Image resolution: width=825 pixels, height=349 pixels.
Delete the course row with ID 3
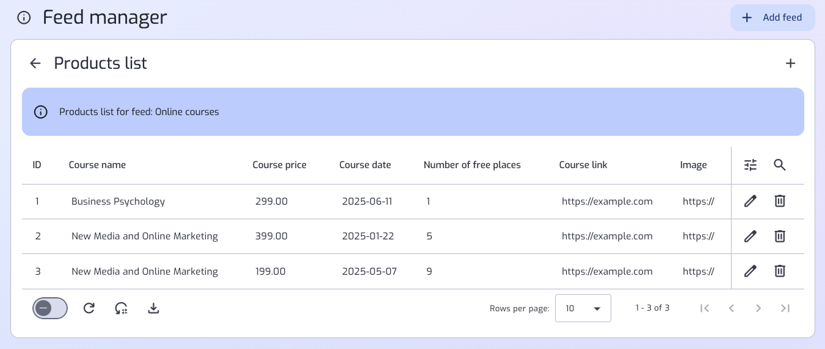point(780,271)
